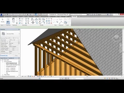This screenshot has width=124, height=93.
Task: Open the Architecture ribbon tab
Action: coord(8,17)
